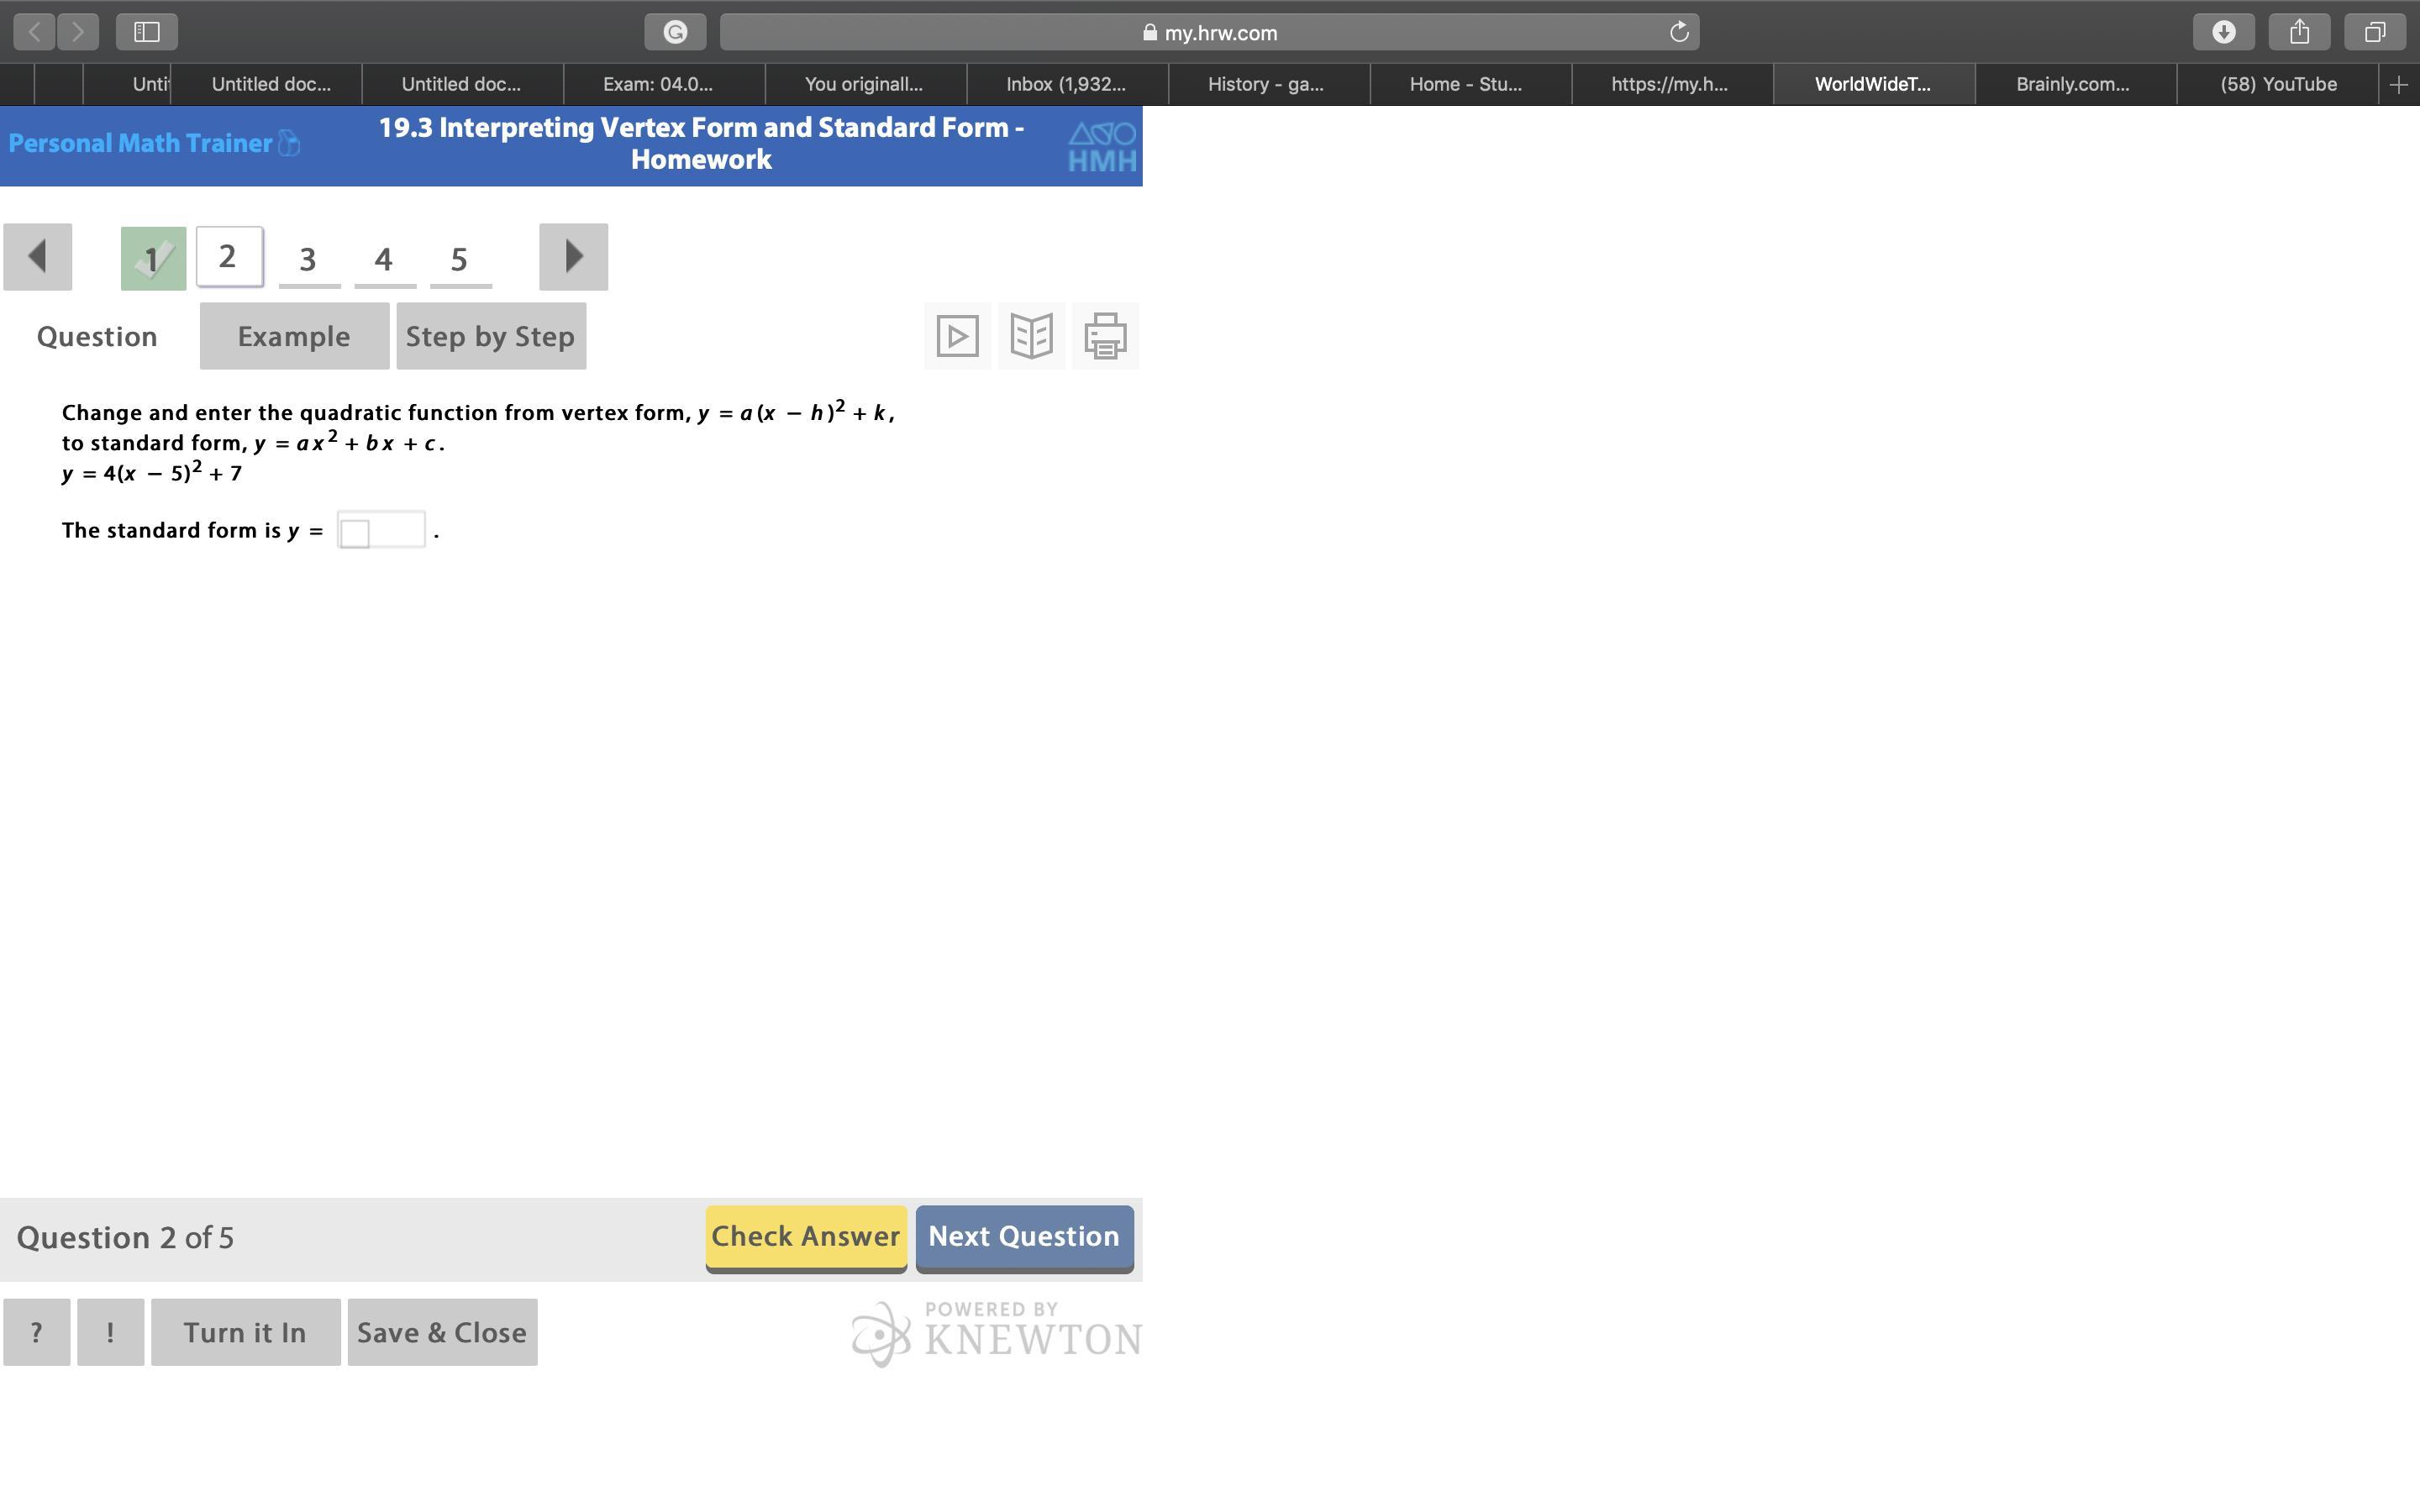Advance with the next question arrow
Viewport: 2420px width, 1512px height.
click(573, 257)
